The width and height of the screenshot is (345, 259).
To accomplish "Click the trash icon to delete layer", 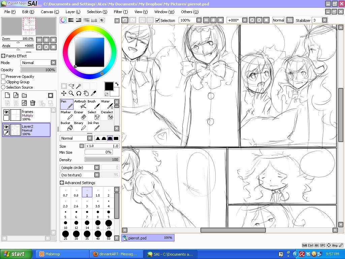I will click(x=33, y=103).
